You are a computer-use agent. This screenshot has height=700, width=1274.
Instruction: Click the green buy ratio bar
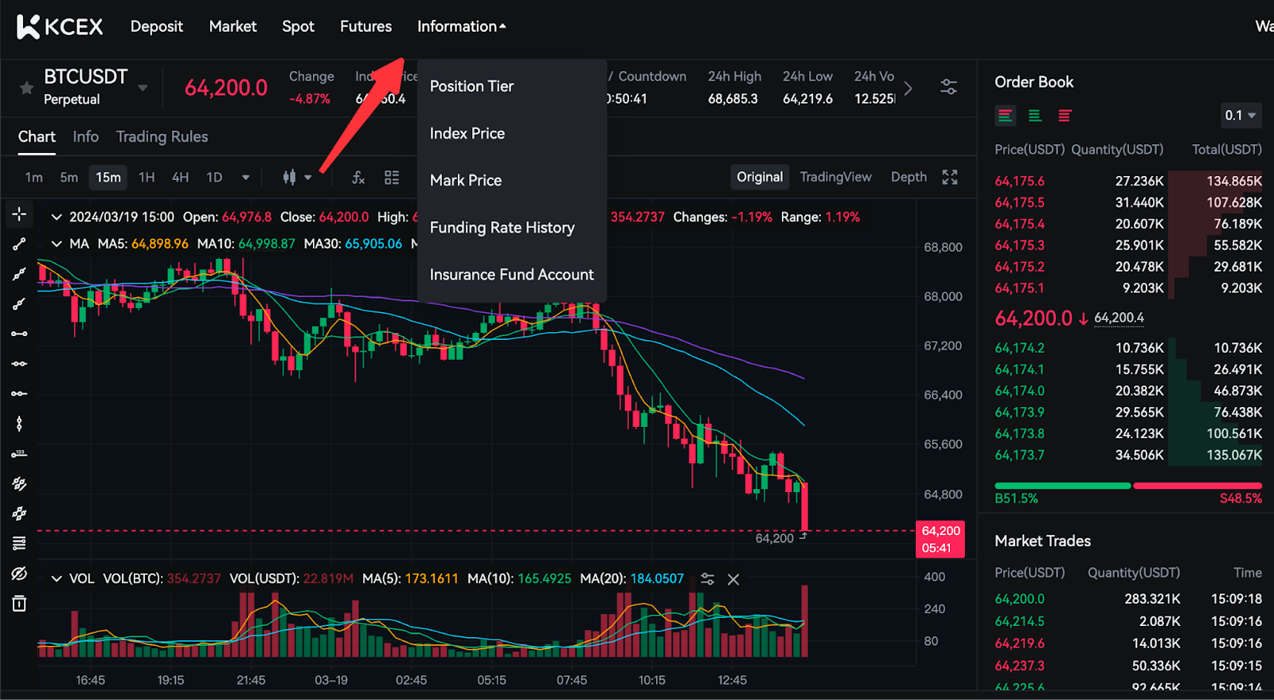(x=1062, y=485)
